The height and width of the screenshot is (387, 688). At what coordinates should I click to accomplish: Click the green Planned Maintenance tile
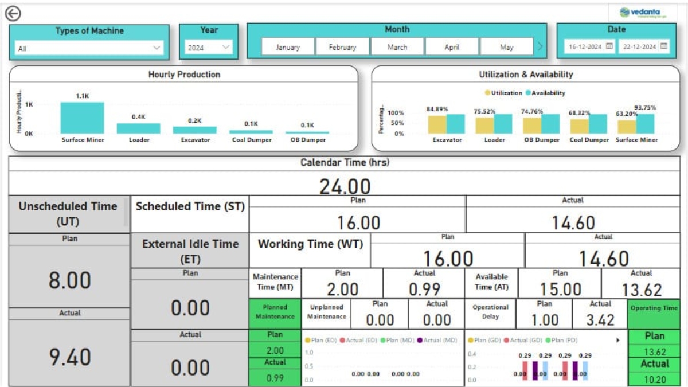point(275,312)
